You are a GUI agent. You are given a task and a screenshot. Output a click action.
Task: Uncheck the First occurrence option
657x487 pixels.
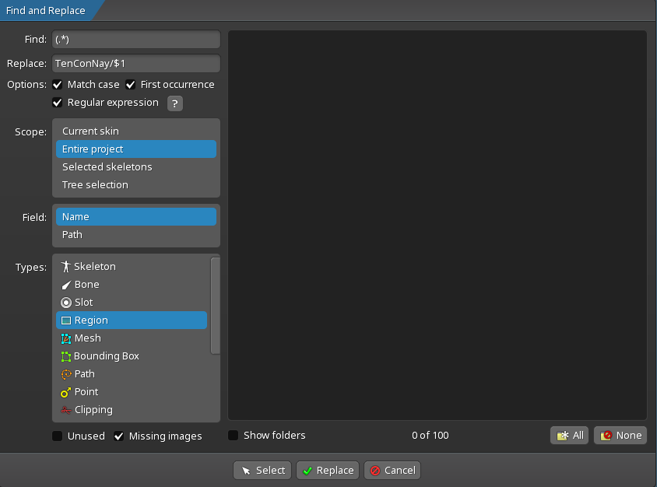[x=131, y=85]
